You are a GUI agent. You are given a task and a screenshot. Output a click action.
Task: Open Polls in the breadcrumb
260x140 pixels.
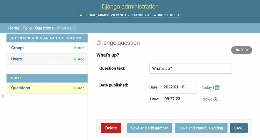27,28
